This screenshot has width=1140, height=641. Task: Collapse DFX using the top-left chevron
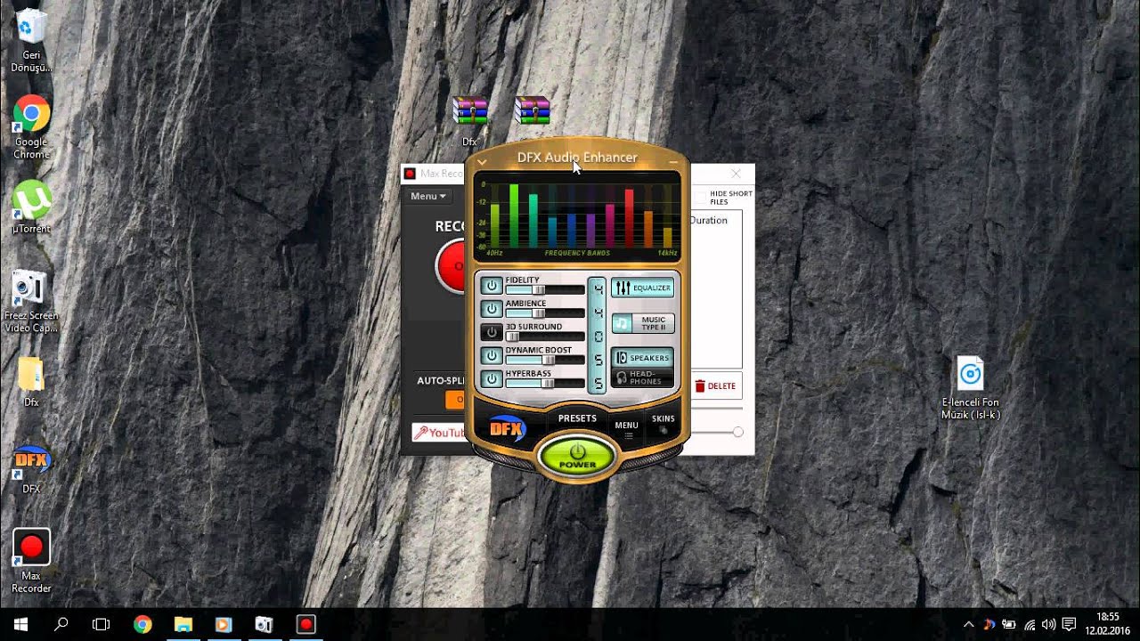[482, 162]
